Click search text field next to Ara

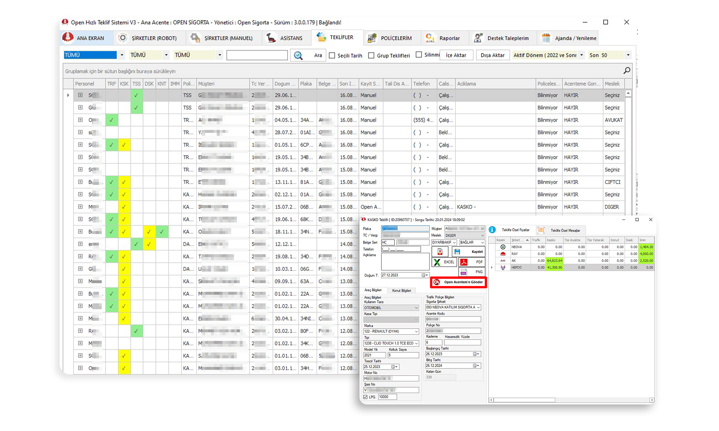(257, 55)
